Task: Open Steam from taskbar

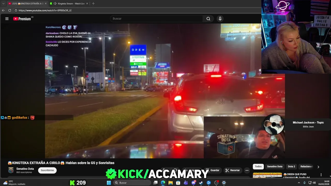Action: pos(201,183)
